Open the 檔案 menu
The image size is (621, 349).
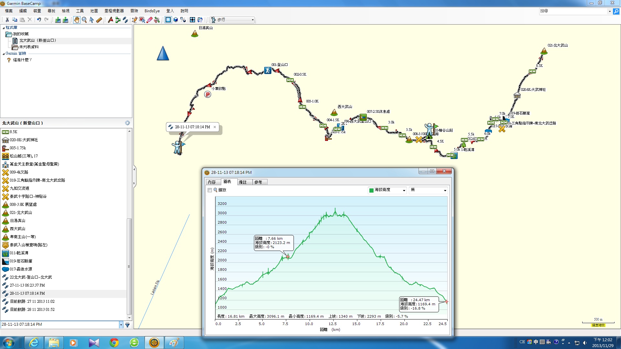coord(9,11)
